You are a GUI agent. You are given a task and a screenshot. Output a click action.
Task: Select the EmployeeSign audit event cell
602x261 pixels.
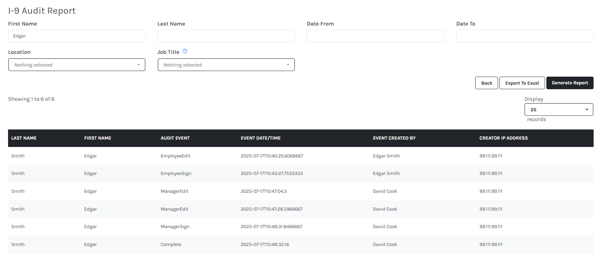176,174
